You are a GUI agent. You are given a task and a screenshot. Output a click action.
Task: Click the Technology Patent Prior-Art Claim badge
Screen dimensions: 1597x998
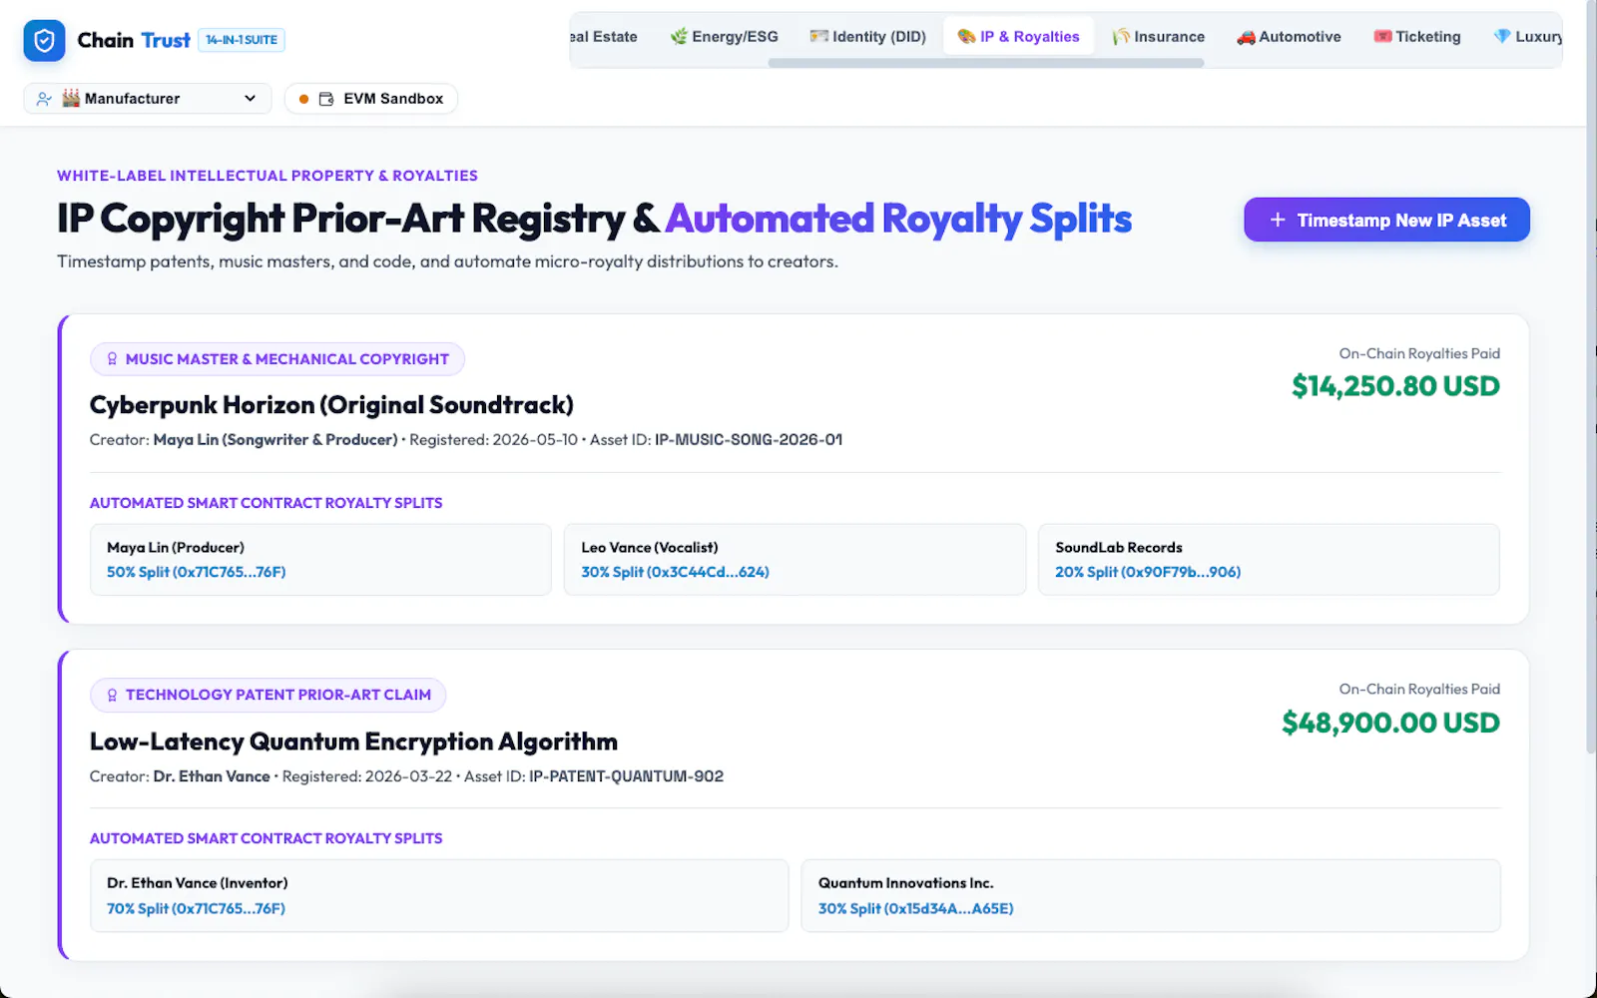point(268,696)
